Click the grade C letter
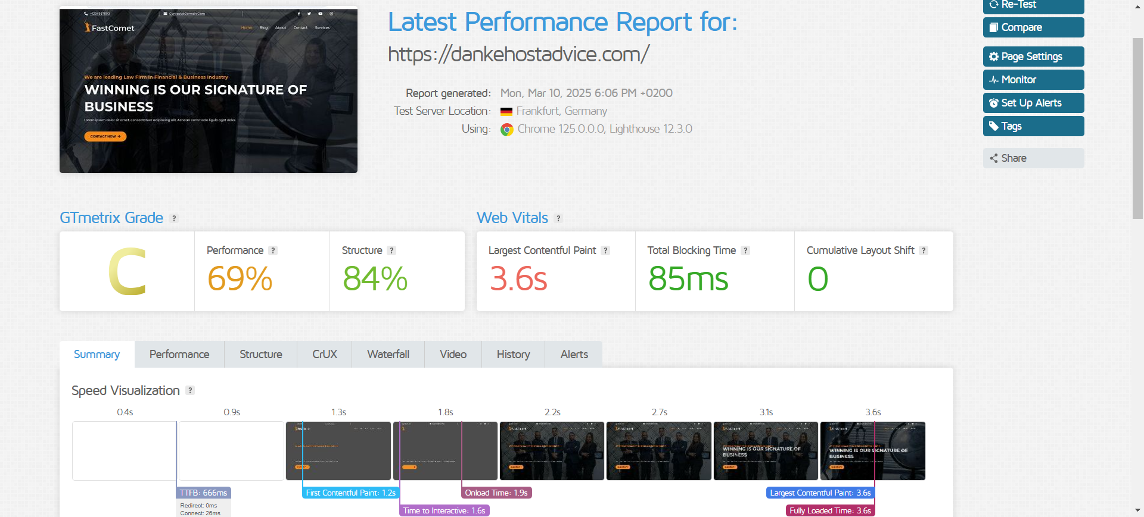This screenshot has width=1144, height=517. pos(128,272)
